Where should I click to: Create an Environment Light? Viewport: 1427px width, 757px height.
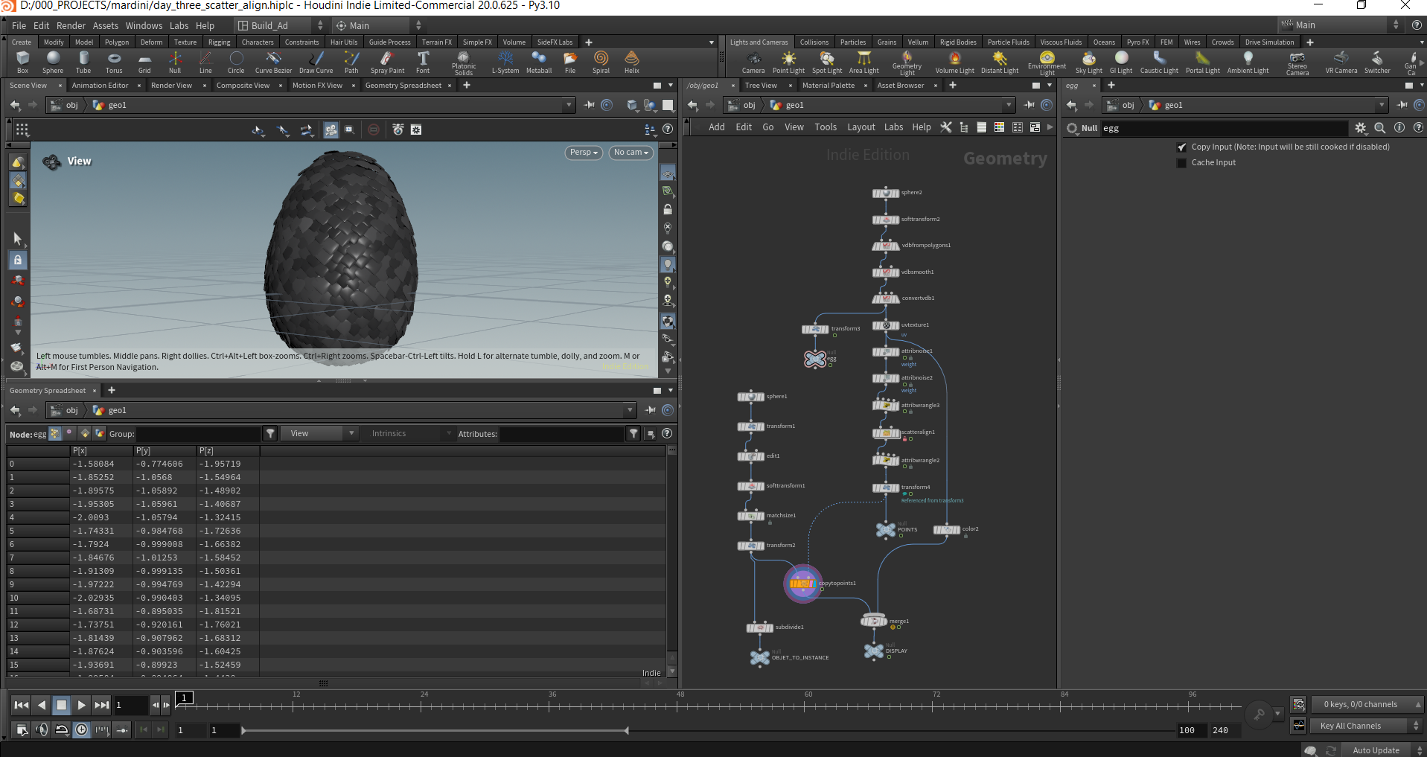pyautogui.click(x=1047, y=63)
